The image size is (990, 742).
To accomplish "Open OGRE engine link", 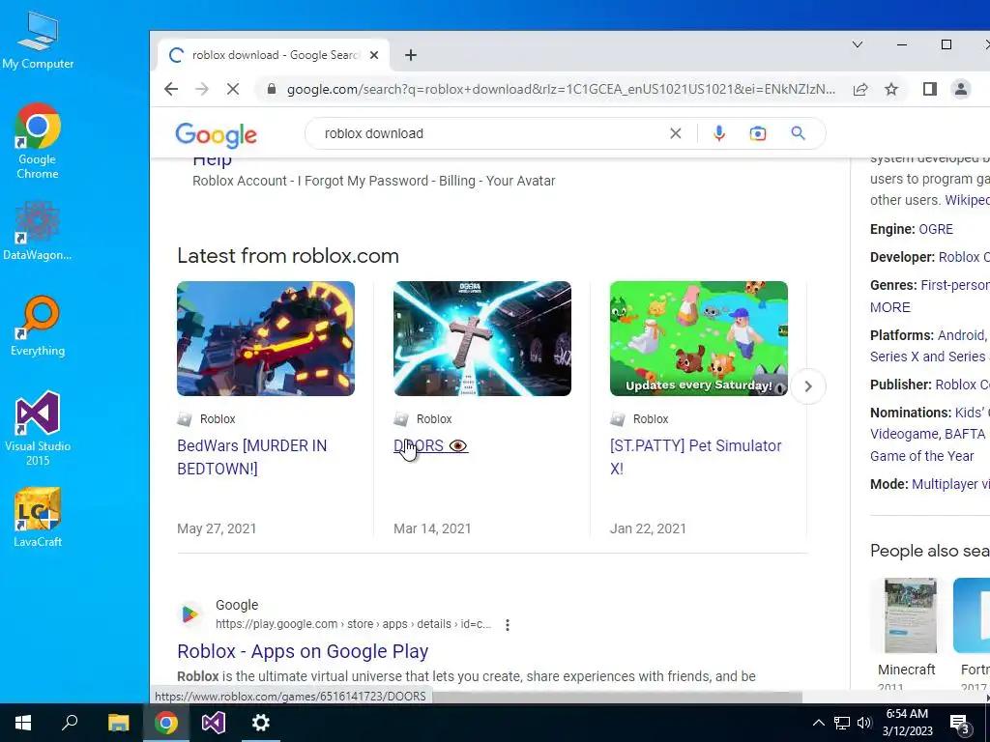I will (936, 229).
